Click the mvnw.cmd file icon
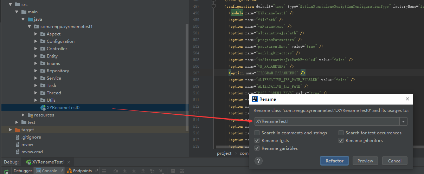 [18, 152]
